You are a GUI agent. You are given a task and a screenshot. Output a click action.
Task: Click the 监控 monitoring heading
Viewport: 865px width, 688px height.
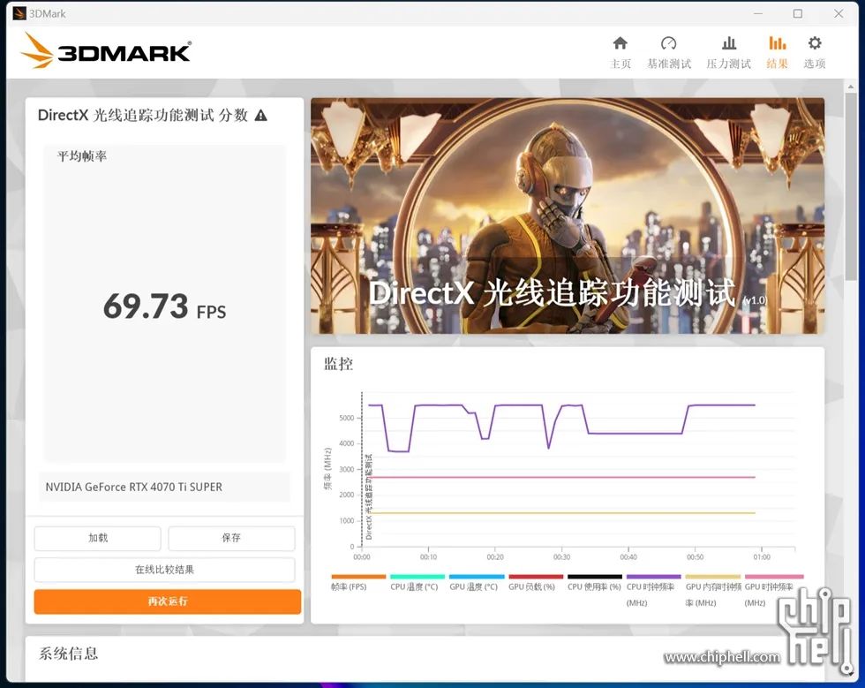pos(338,364)
